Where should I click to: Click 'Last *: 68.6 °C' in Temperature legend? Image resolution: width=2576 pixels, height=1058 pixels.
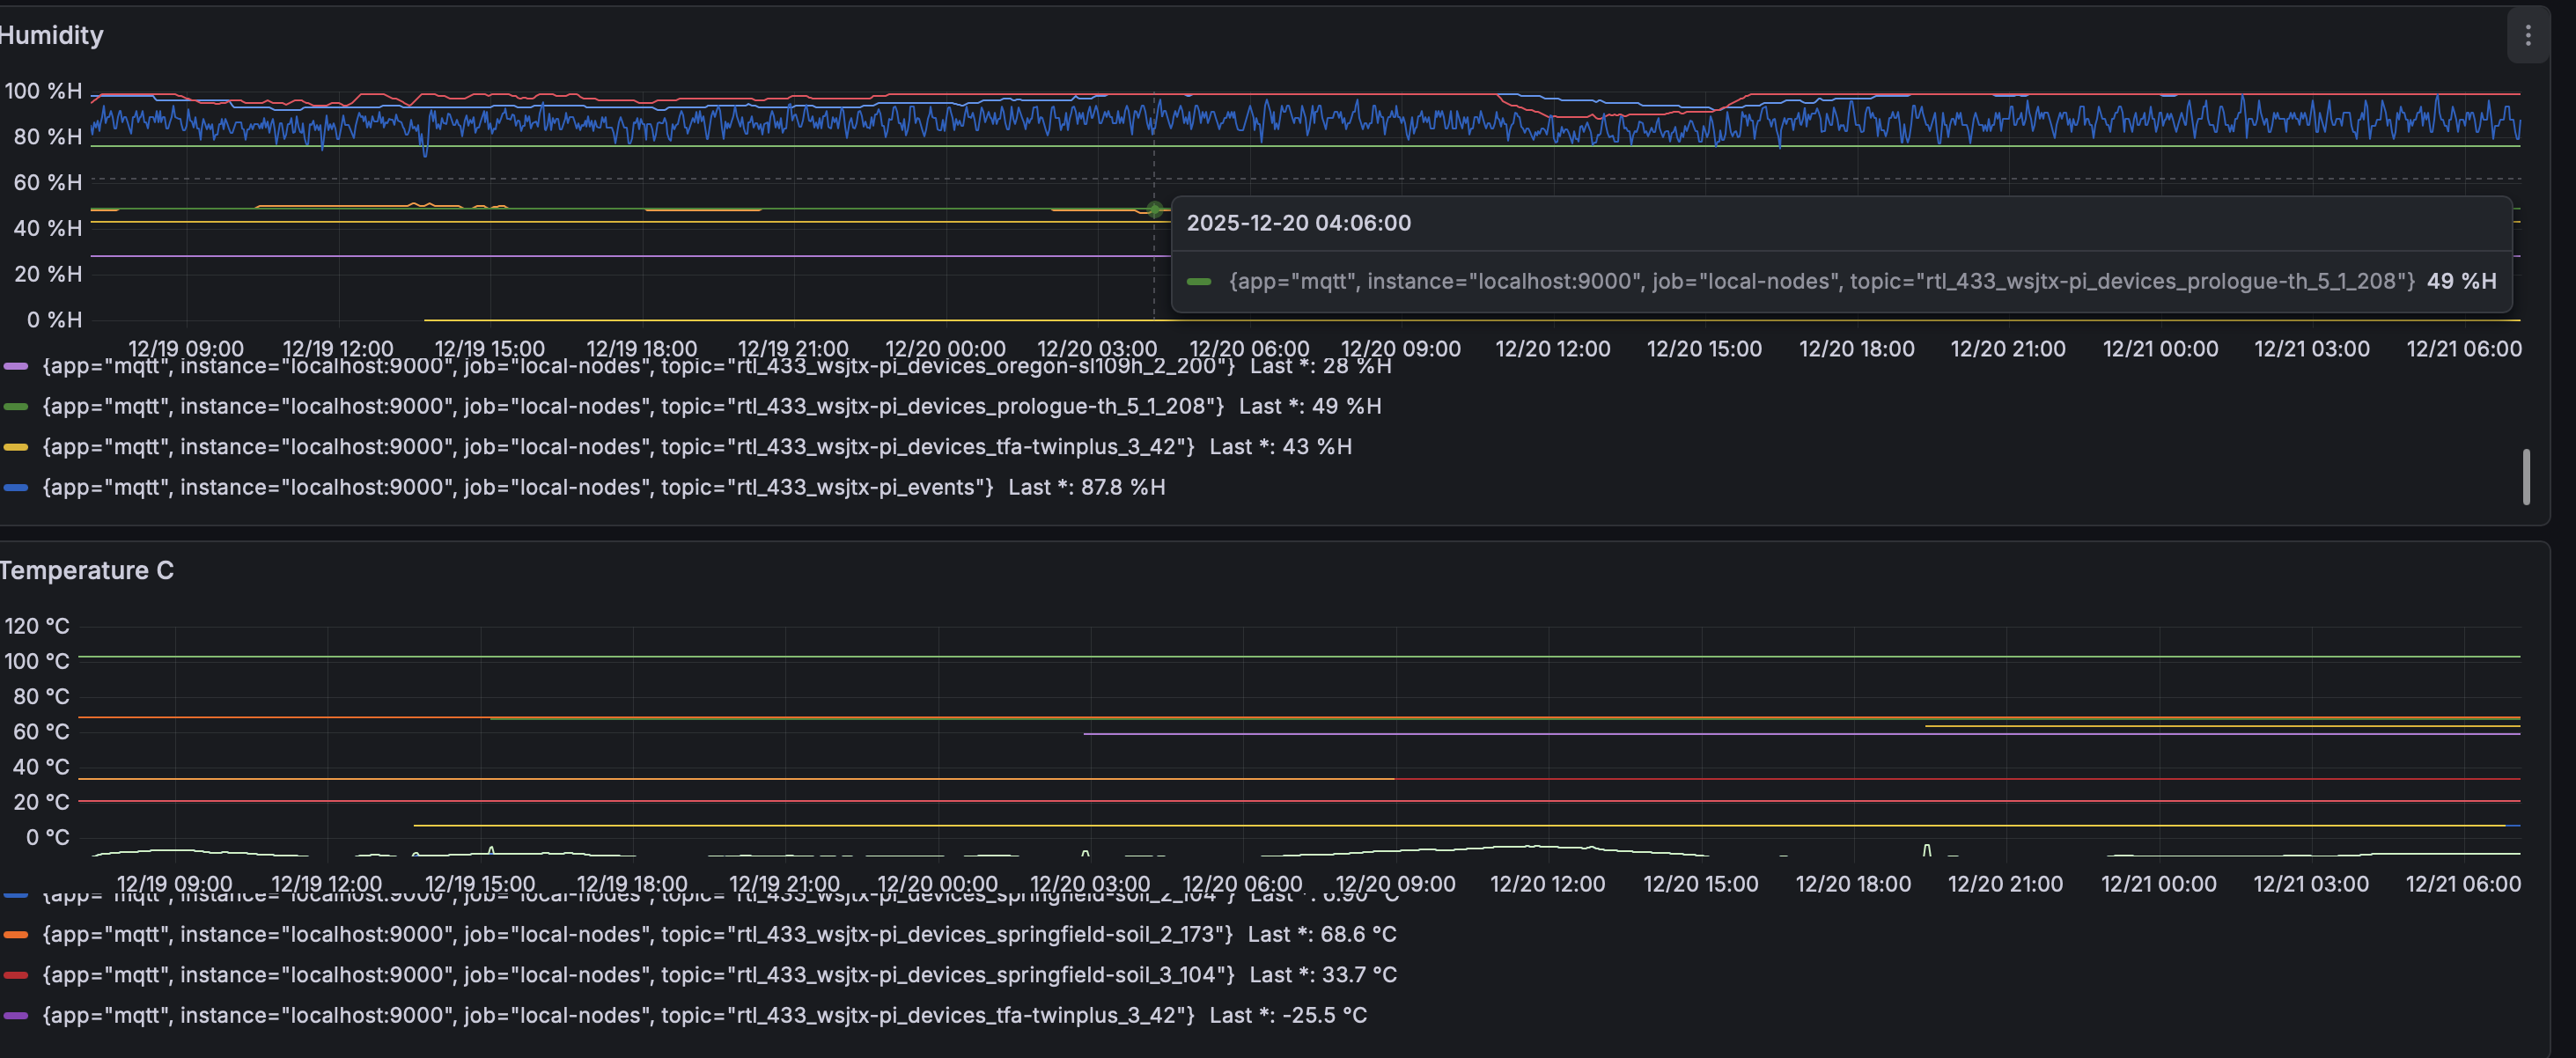coord(1321,935)
